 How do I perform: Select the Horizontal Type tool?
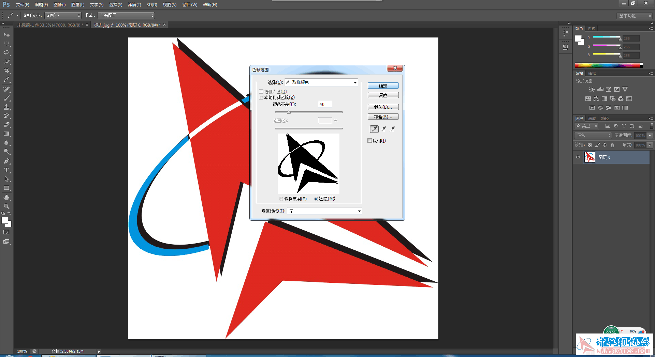point(6,170)
